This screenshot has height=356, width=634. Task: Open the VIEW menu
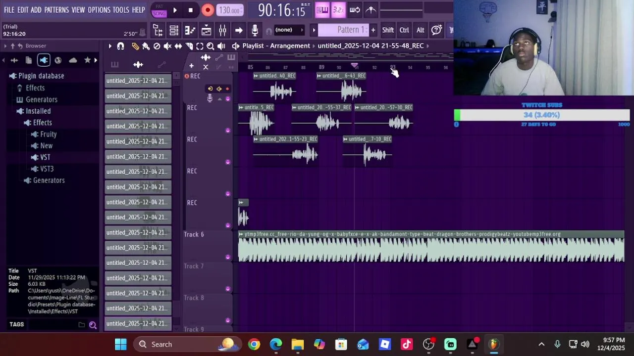tap(78, 10)
